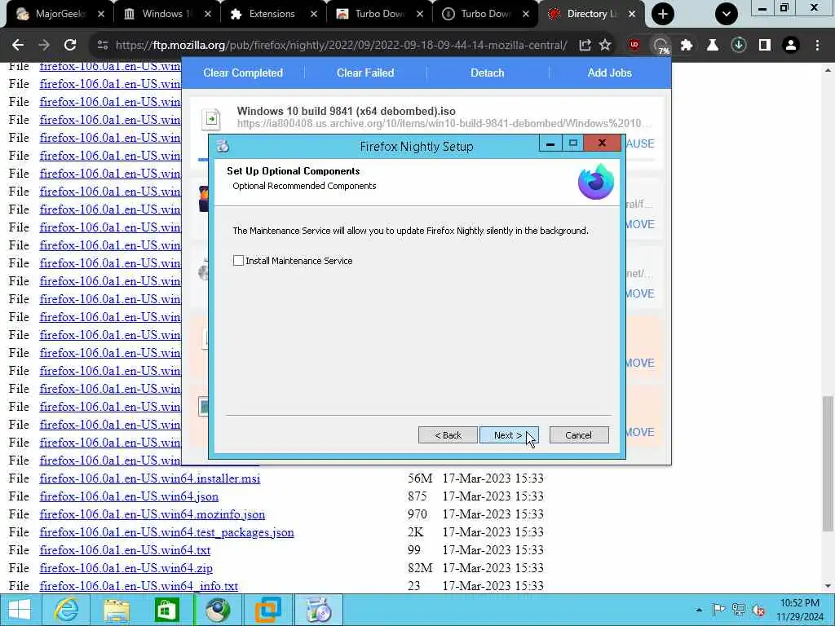Click the page vertical scrollbar thumb

tap(828, 463)
